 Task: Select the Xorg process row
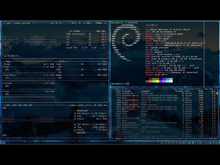pyautogui.click(x=166, y=98)
